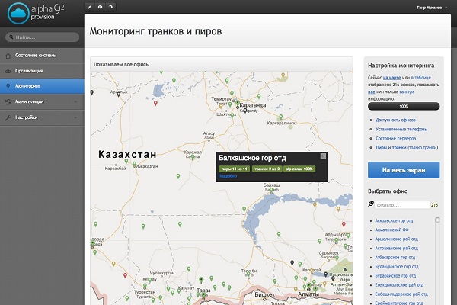This screenshot has height=305, width=457.
Task: Click the magnifier icon in the search box
Action: [x=11, y=37]
